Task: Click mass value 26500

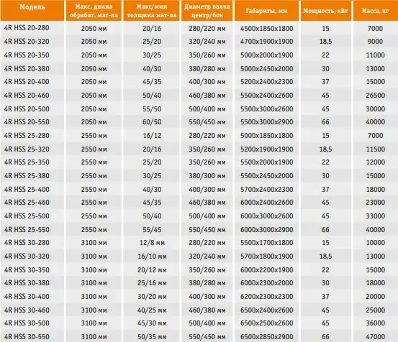Action: [x=376, y=96]
